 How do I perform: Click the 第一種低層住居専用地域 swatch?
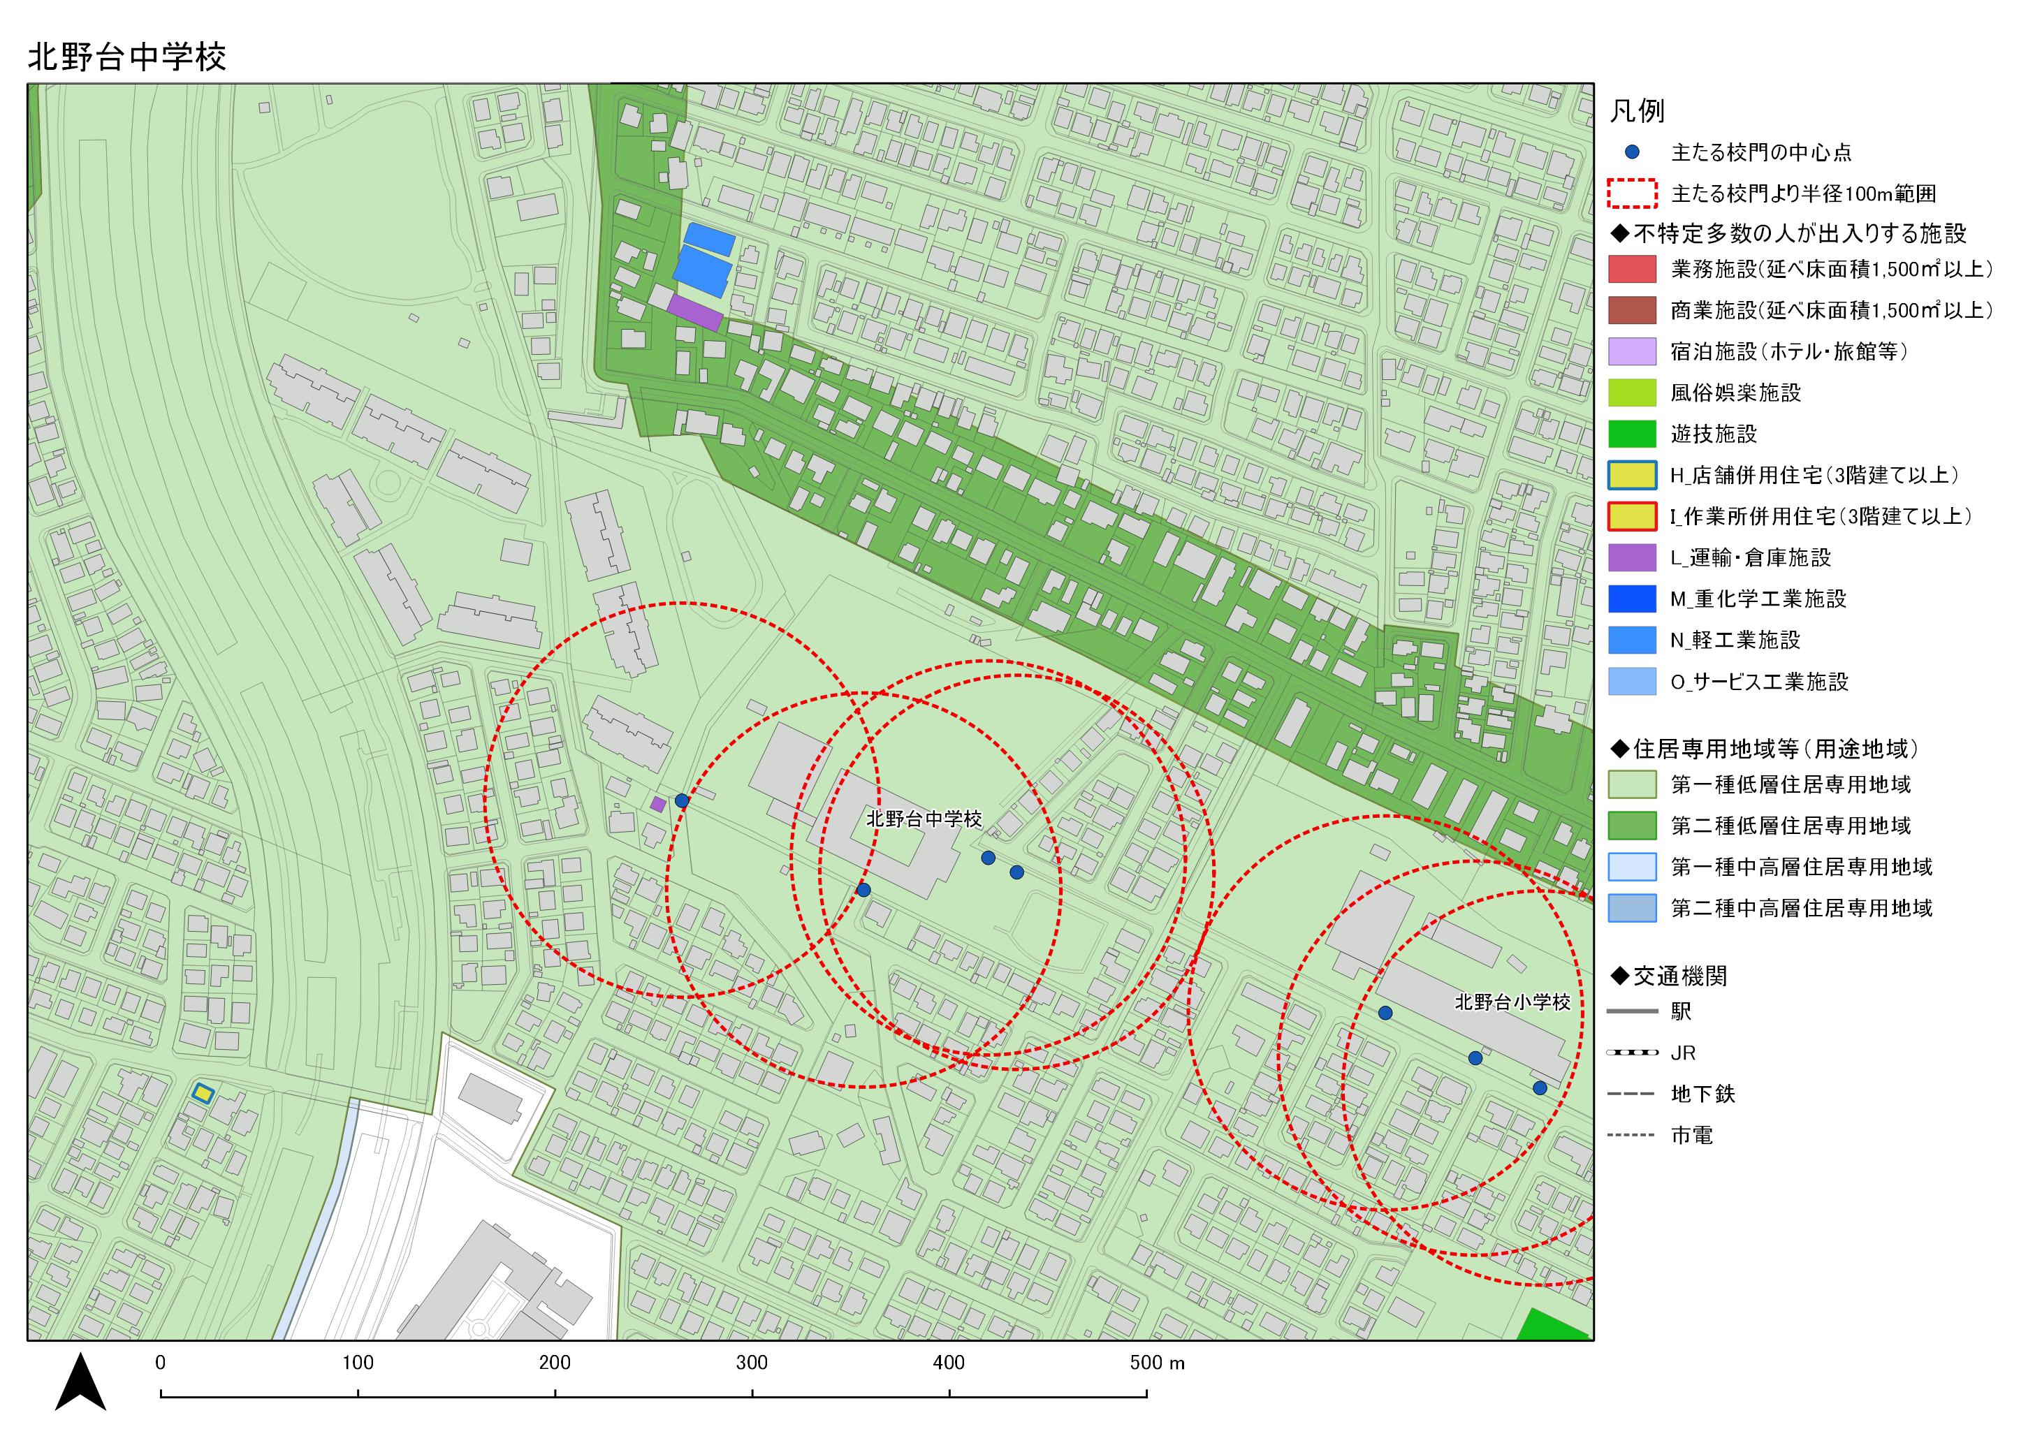1632,784
